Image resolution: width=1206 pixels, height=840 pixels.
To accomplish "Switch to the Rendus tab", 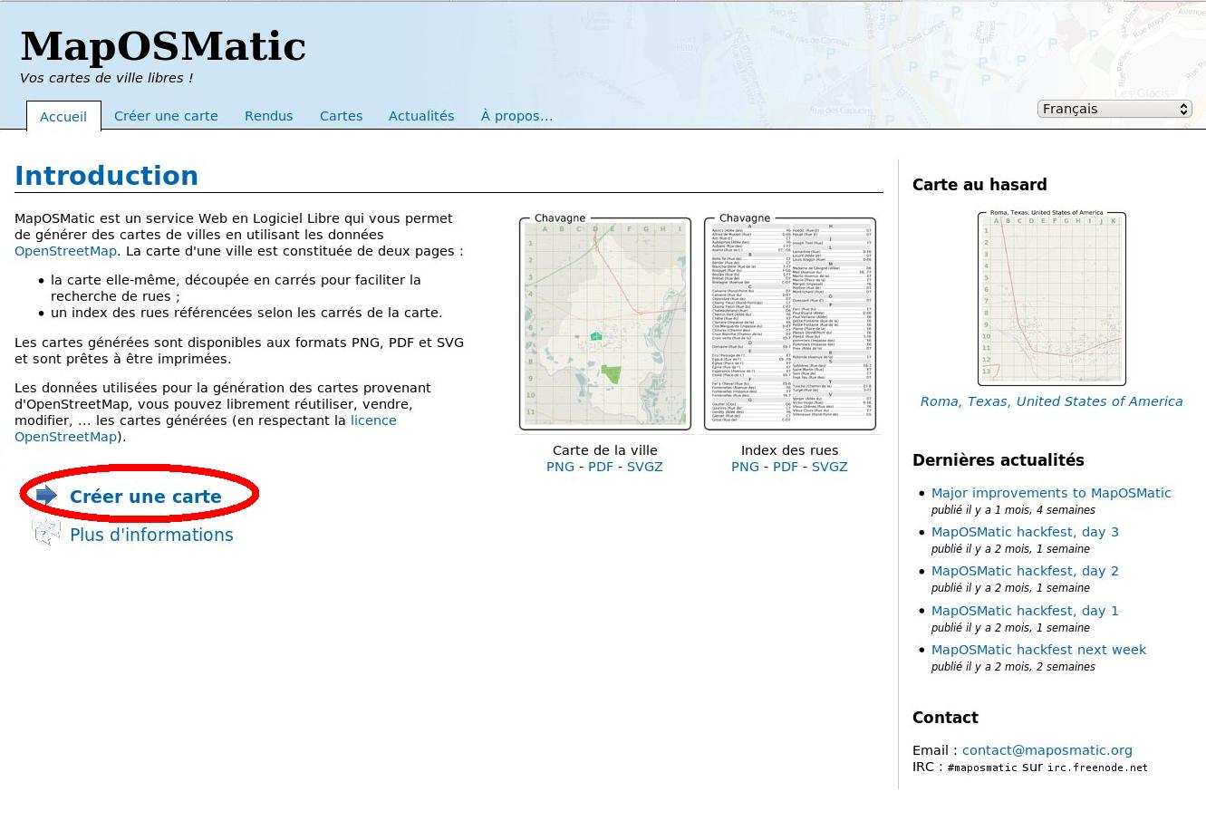I will (268, 116).
